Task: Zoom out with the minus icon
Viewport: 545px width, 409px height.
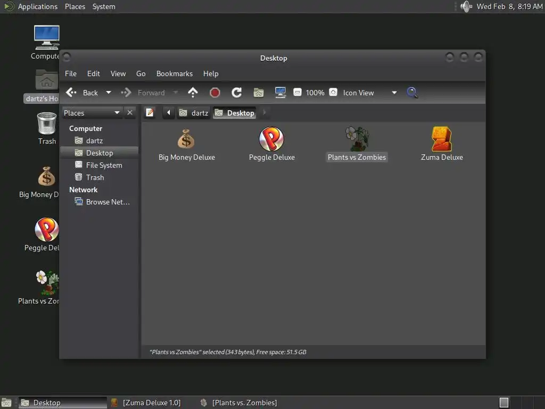Action: click(297, 92)
